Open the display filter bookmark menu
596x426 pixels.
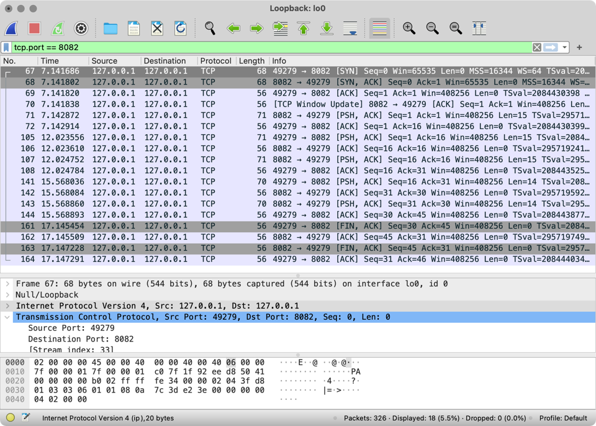tap(6, 47)
